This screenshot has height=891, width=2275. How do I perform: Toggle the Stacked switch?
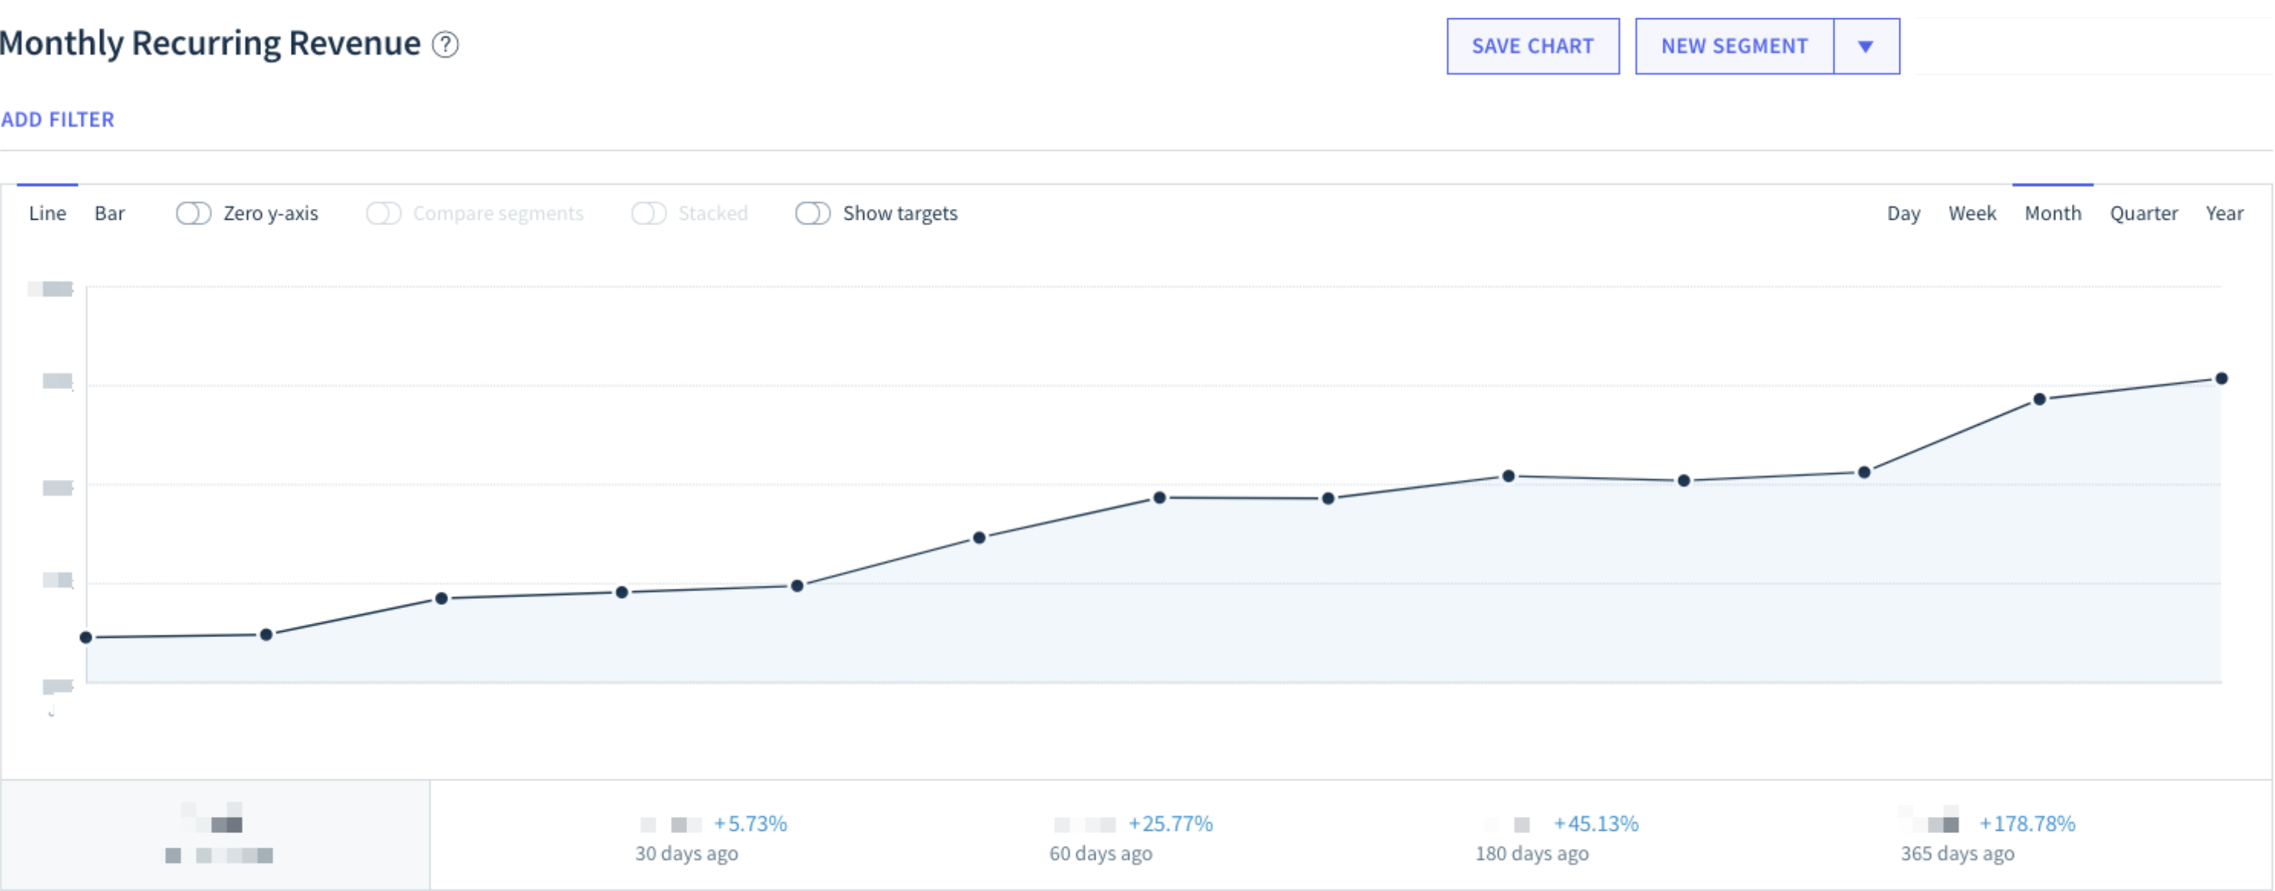coord(648,214)
